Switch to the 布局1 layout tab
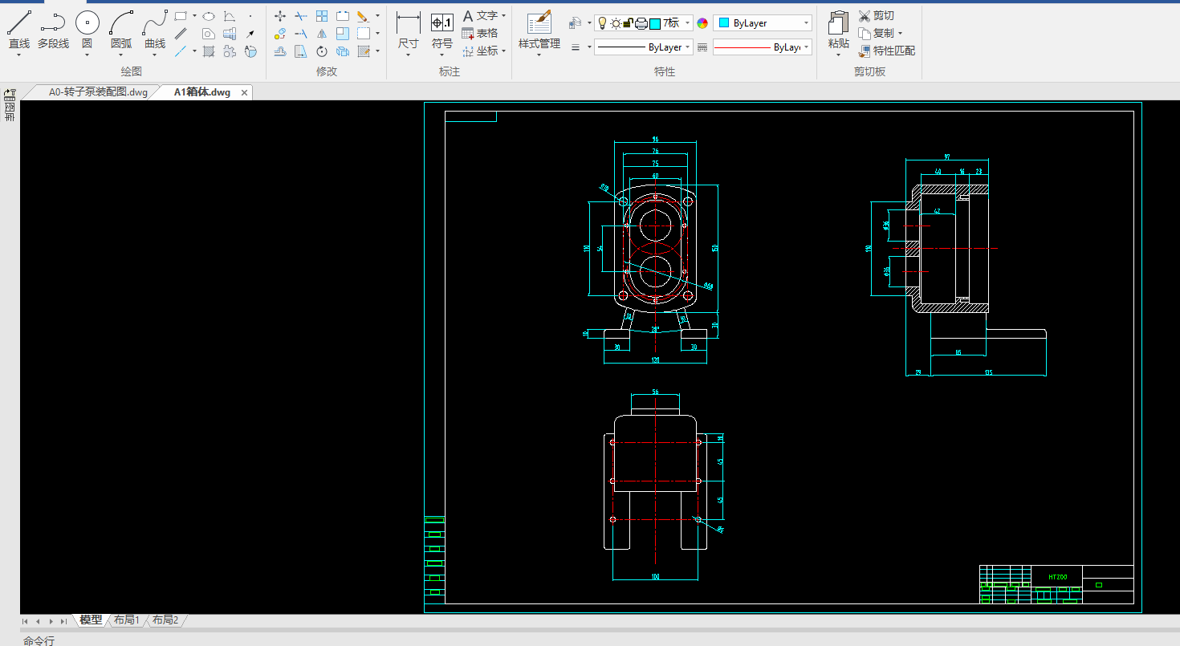 [127, 620]
